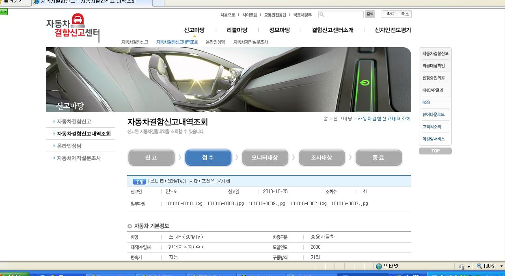
Task: Open the 국토해양부 header link
Action: tap(302, 15)
